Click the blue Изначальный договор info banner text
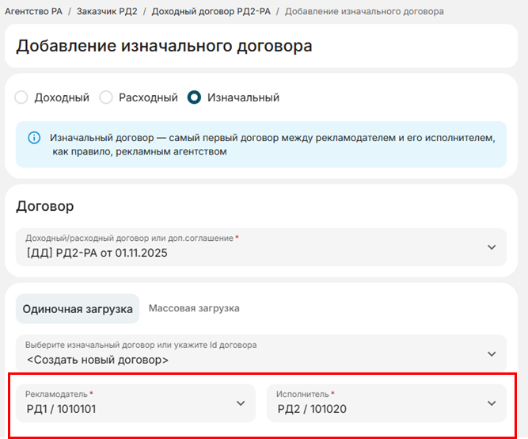The width and height of the screenshot is (528, 439). click(x=269, y=144)
